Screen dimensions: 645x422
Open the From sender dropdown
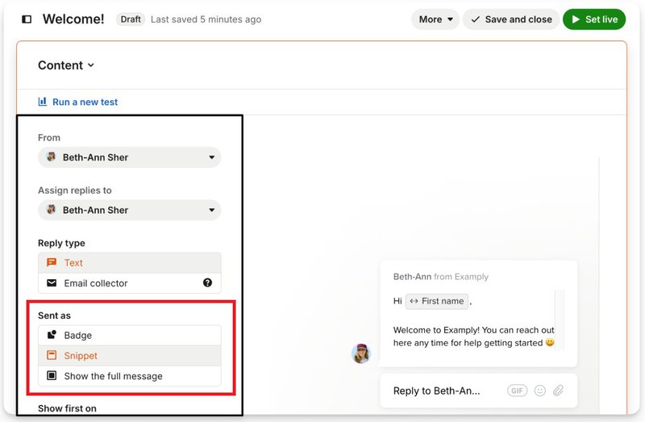(130, 157)
